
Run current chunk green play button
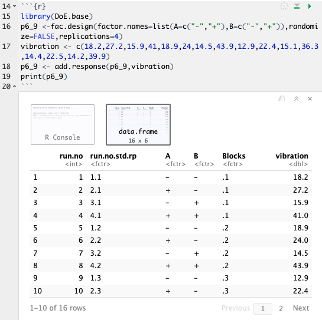coord(310,6)
